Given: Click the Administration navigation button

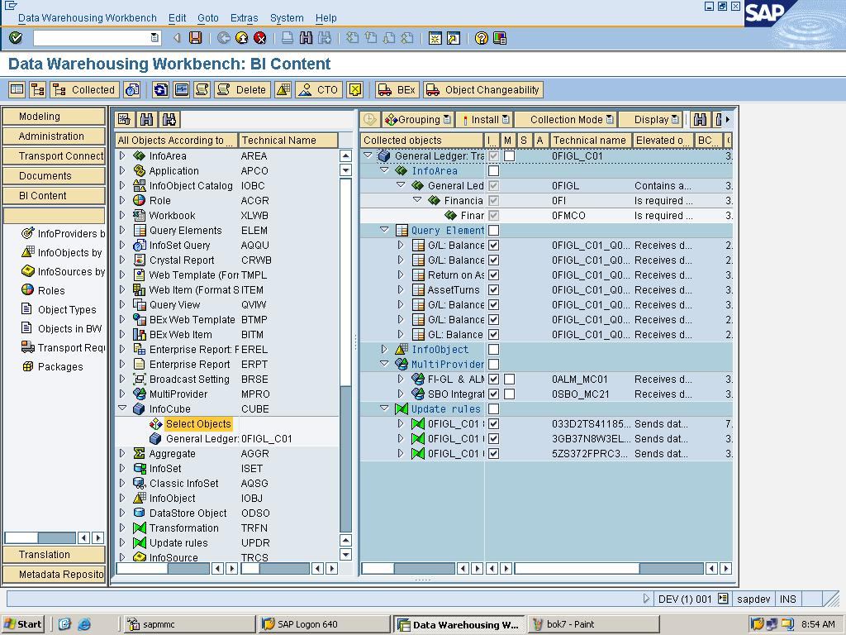Looking at the screenshot, I should (x=54, y=136).
